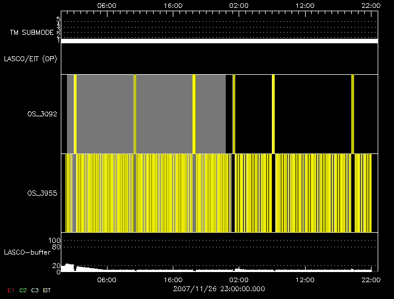Click the rightmost yellow bar in OS_3092 row
This screenshot has height=299, width=394.
pyautogui.click(x=352, y=114)
